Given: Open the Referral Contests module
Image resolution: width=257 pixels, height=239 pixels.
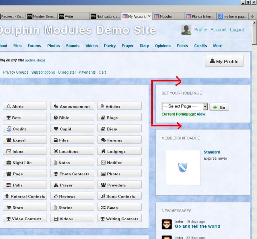Looking at the screenshot, I should click(x=25, y=196).
